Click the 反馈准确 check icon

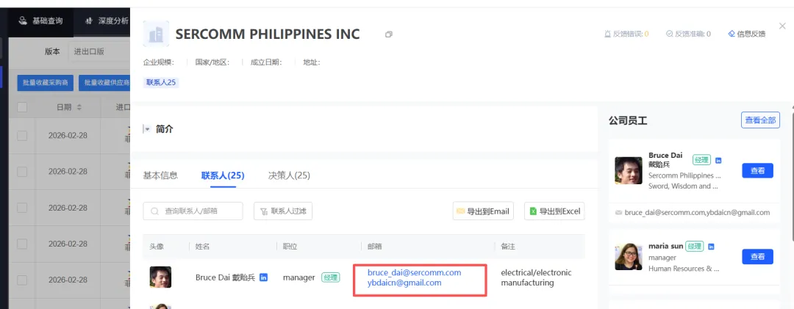point(669,34)
